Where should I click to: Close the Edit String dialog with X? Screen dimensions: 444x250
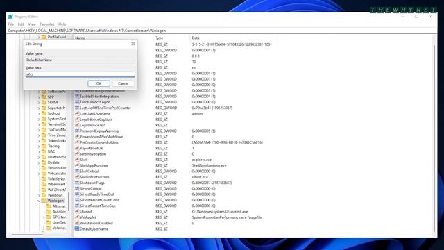(x=133, y=44)
